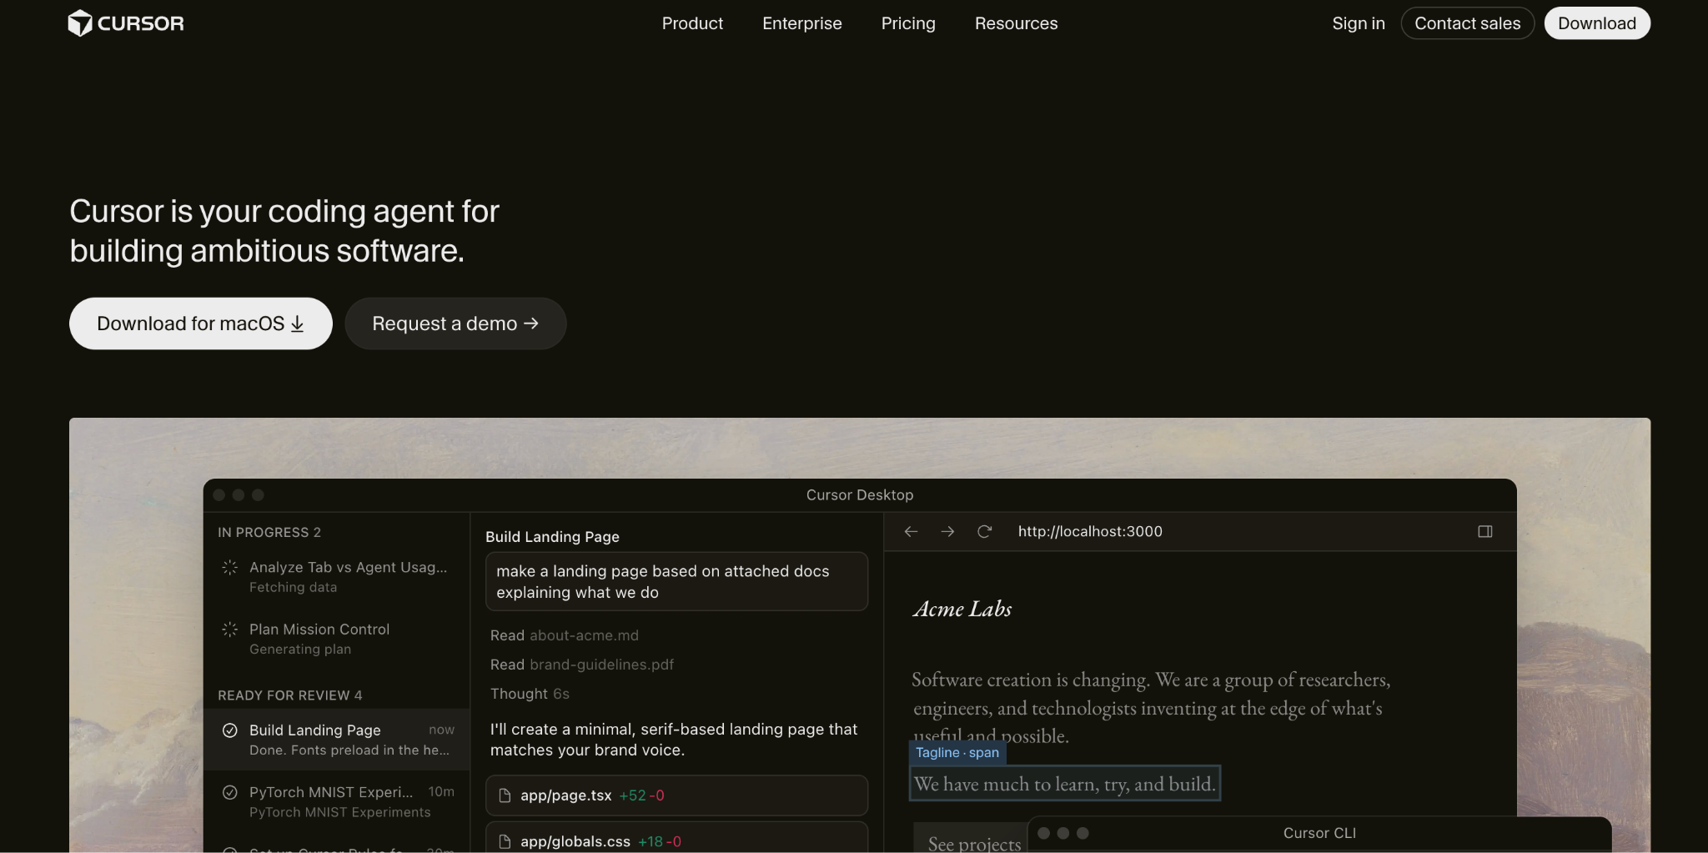Click the browser back arrow in Cursor Desktop

pyautogui.click(x=911, y=532)
